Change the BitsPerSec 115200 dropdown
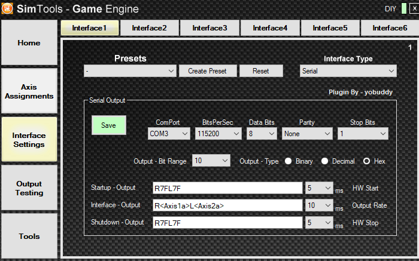Image resolution: width=419 pixels, height=261 pixels. click(x=218, y=135)
